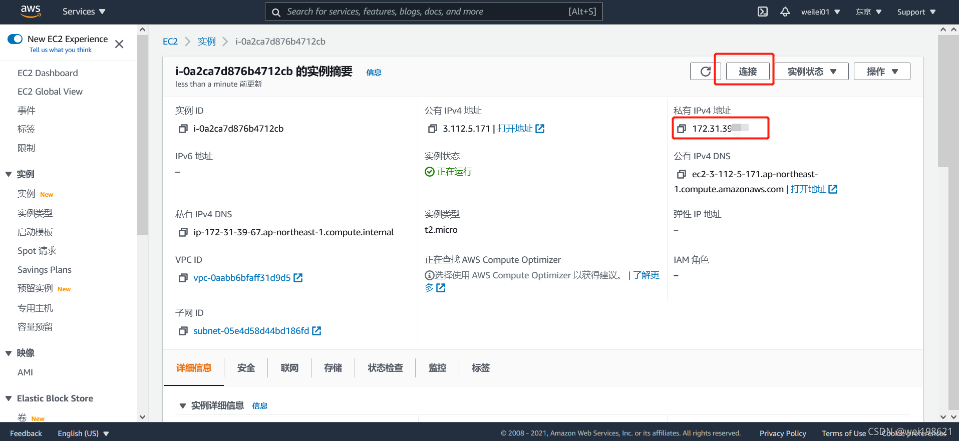Open the subnet-05e4d58d44bd186fd link
Screen dimensions: 959x441
point(251,331)
